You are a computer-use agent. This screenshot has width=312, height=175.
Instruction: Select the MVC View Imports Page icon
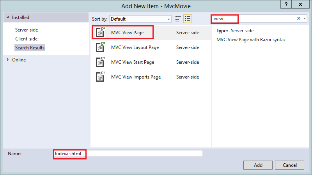click(100, 77)
